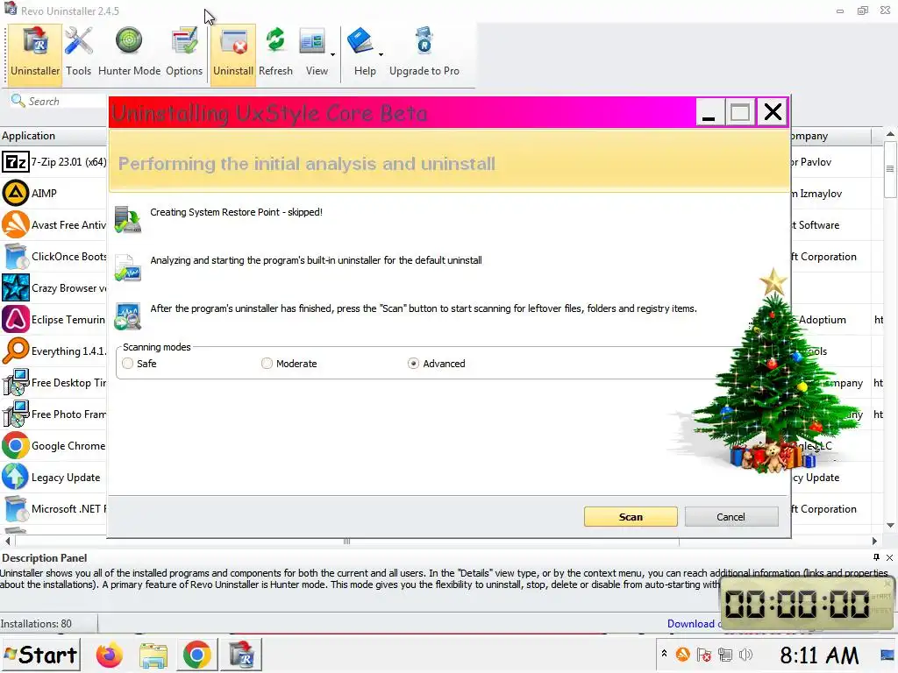The height and width of the screenshot is (673, 898).
Task: Select the Microsoft .NET Framework icon
Action: (16, 509)
